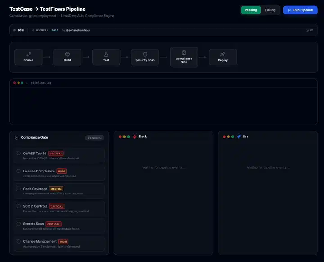The image size is (324, 262).
Task: Click the @sofianehamlaoui author link
Action: (x=80, y=30)
